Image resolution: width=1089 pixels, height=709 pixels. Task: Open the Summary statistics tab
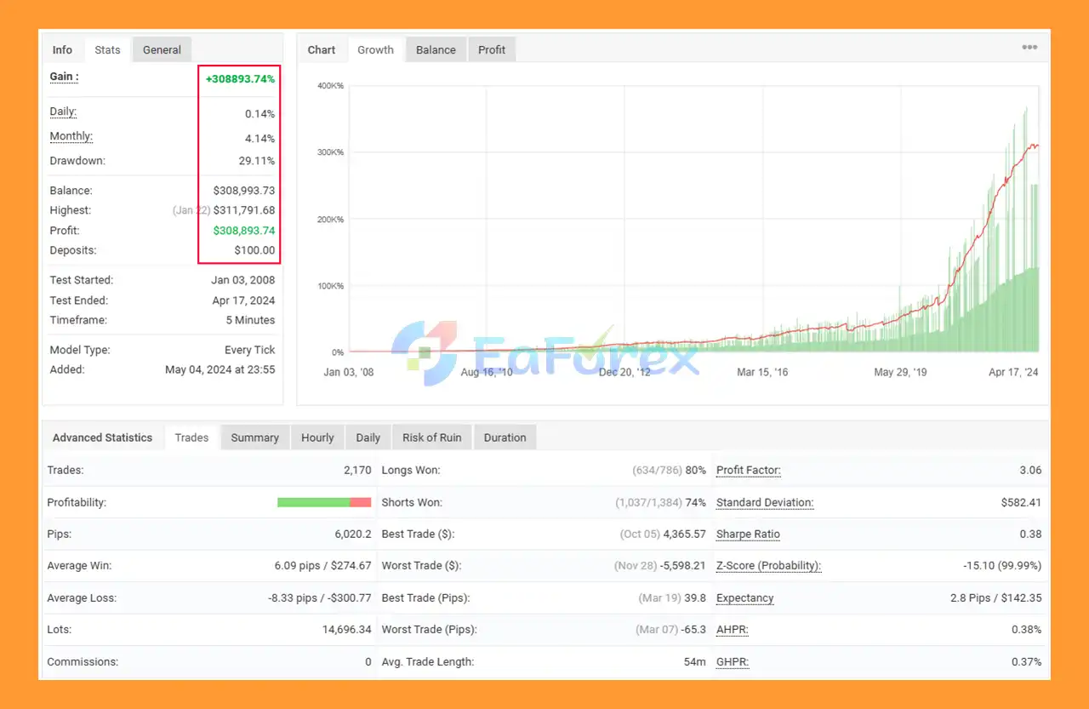(x=254, y=437)
